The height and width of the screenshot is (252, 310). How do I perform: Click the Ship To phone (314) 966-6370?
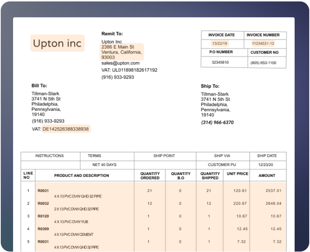pyautogui.click(x=217, y=123)
